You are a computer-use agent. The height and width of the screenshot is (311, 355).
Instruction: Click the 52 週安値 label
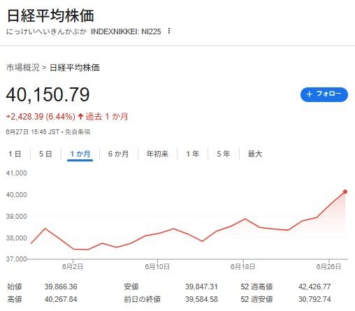(256, 299)
